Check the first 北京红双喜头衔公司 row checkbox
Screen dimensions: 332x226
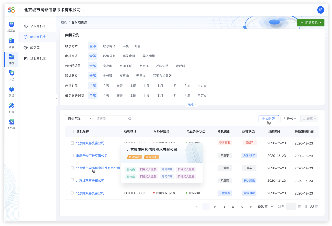tap(72, 143)
